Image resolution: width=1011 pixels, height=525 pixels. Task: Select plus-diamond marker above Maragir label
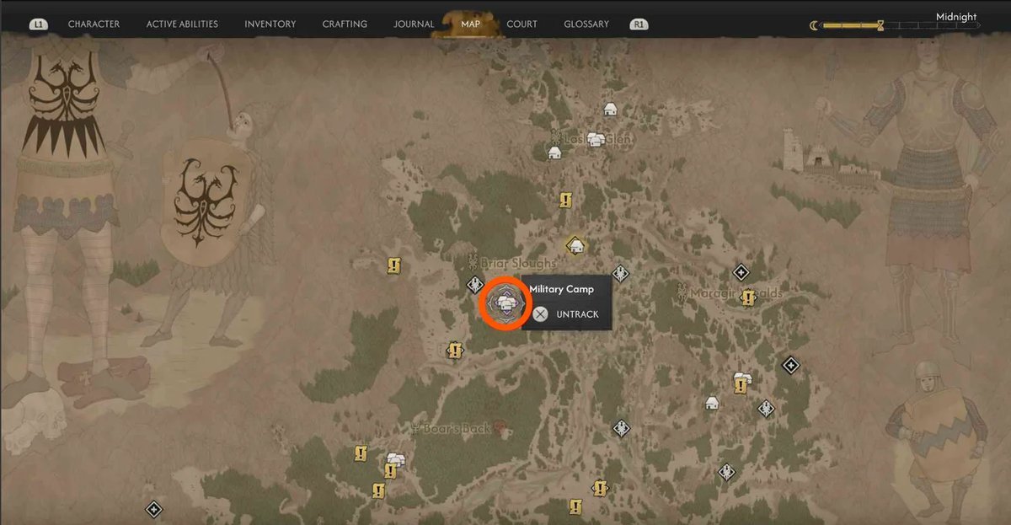tap(741, 272)
